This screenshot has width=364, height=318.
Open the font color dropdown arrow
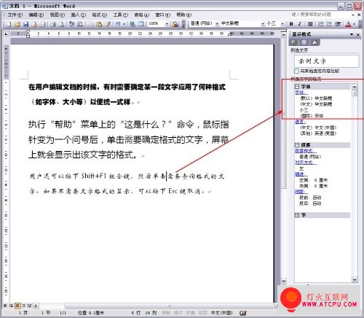pyautogui.click(x=355, y=24)
